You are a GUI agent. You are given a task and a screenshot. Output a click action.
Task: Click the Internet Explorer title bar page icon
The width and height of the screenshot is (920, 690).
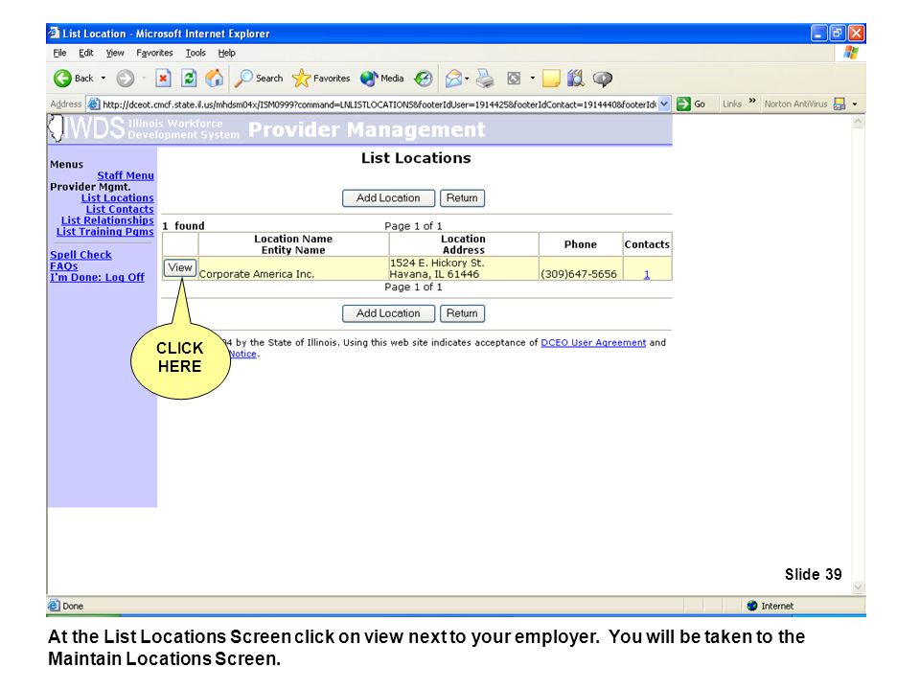(55, 33)
